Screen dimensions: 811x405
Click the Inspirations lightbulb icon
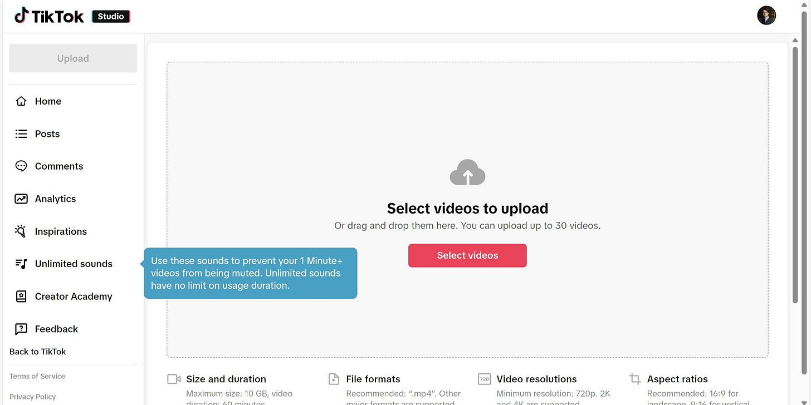21,231
